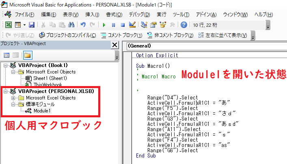Open the アドイン(A) menu
The image size is (287, 164).
[x=206, y=15]
